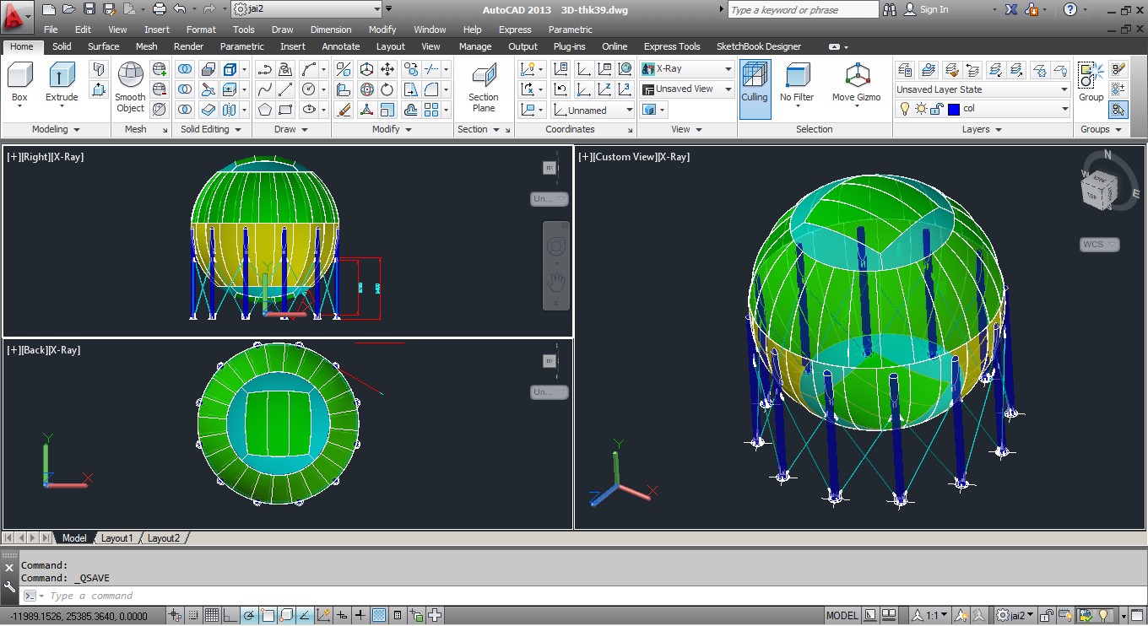Toggle grid display in status bar

coord(211,615)
